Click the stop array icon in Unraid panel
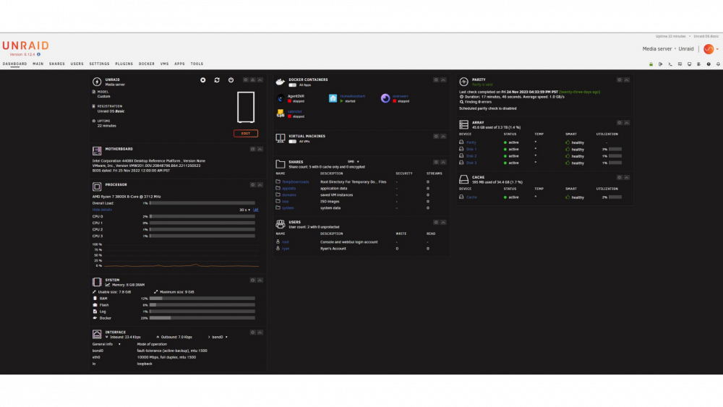Image resolution: width=723 pixels, height=407 pixels. tap(203, 80)
